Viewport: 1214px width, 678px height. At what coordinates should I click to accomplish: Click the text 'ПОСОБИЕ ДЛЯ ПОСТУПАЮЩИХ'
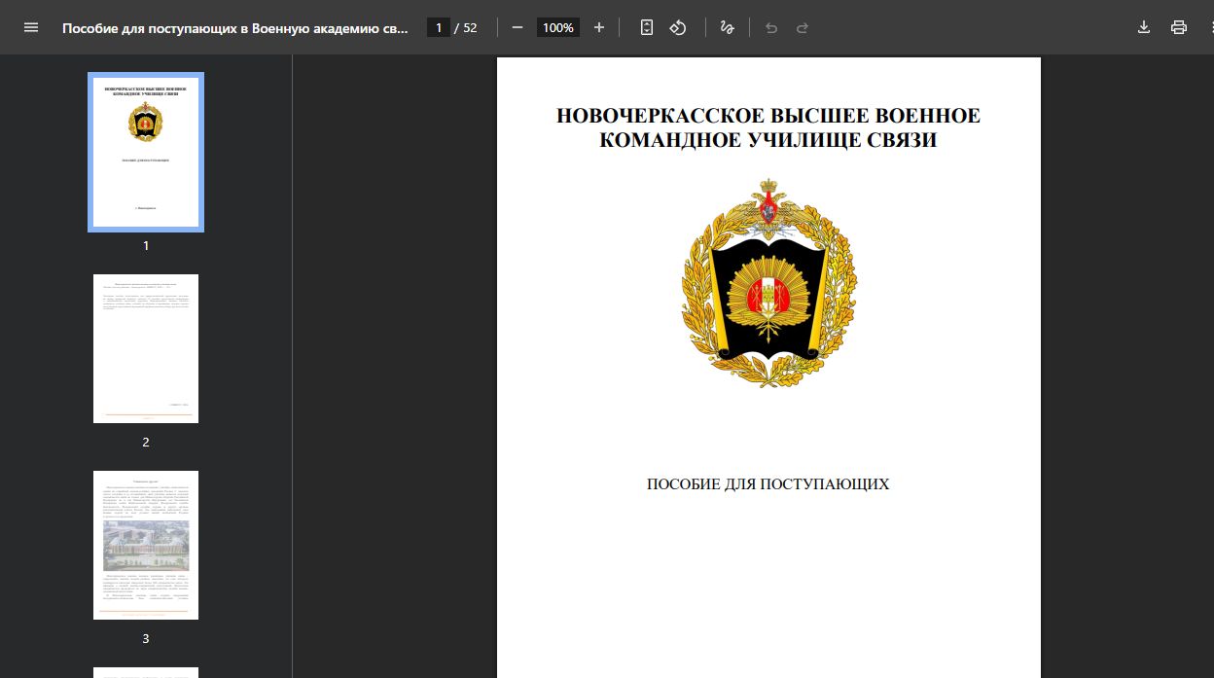(768, 483)
